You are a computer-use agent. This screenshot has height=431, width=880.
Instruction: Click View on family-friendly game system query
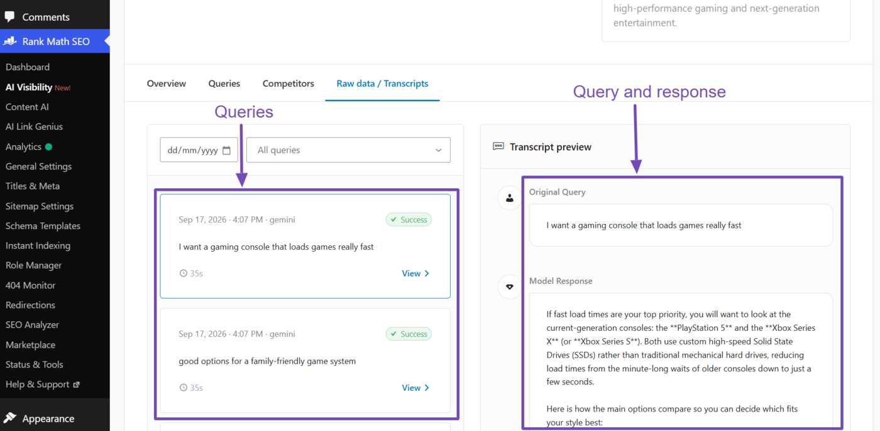tap(415, 388)
